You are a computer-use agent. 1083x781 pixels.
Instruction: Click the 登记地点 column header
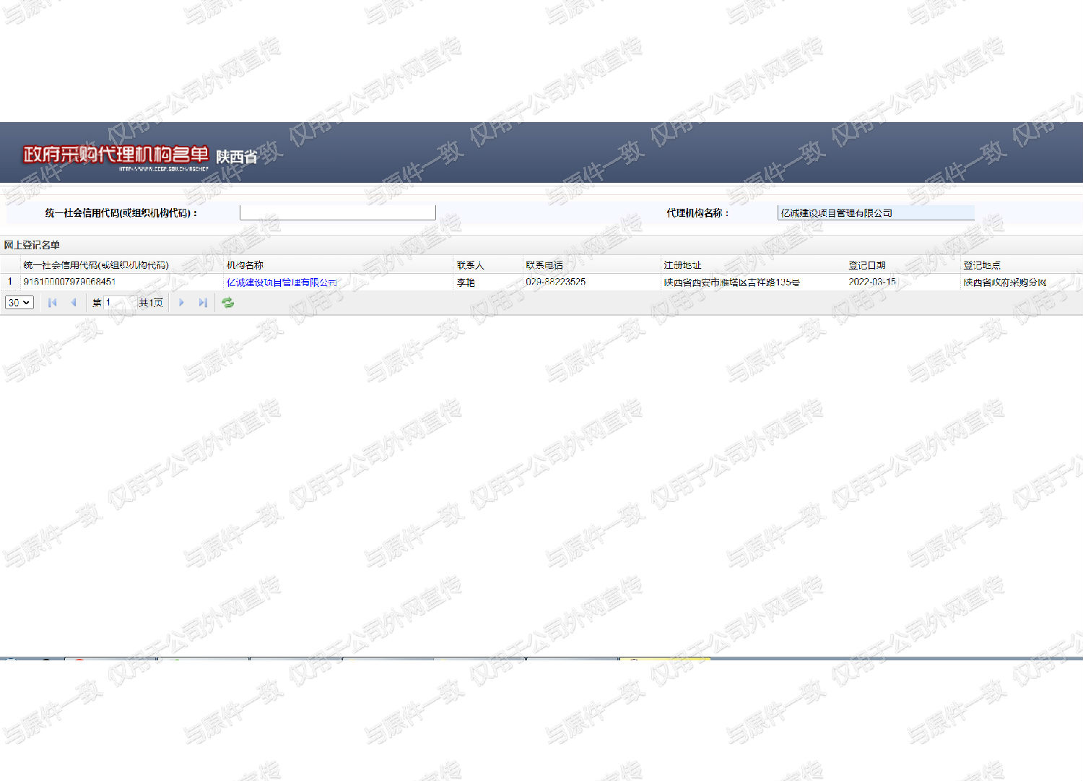pos(982,265)
